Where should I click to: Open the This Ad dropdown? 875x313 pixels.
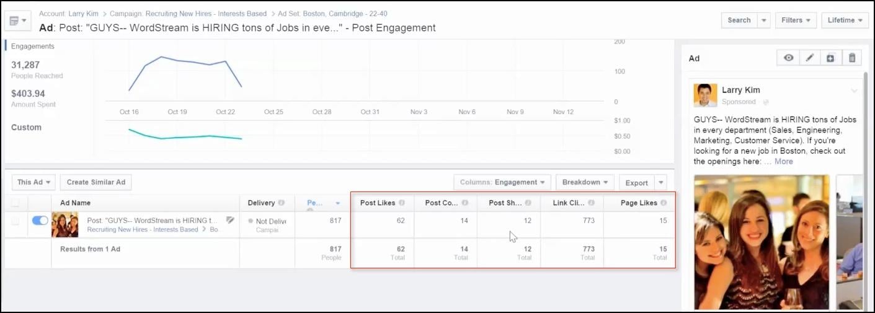coord(33,182)
